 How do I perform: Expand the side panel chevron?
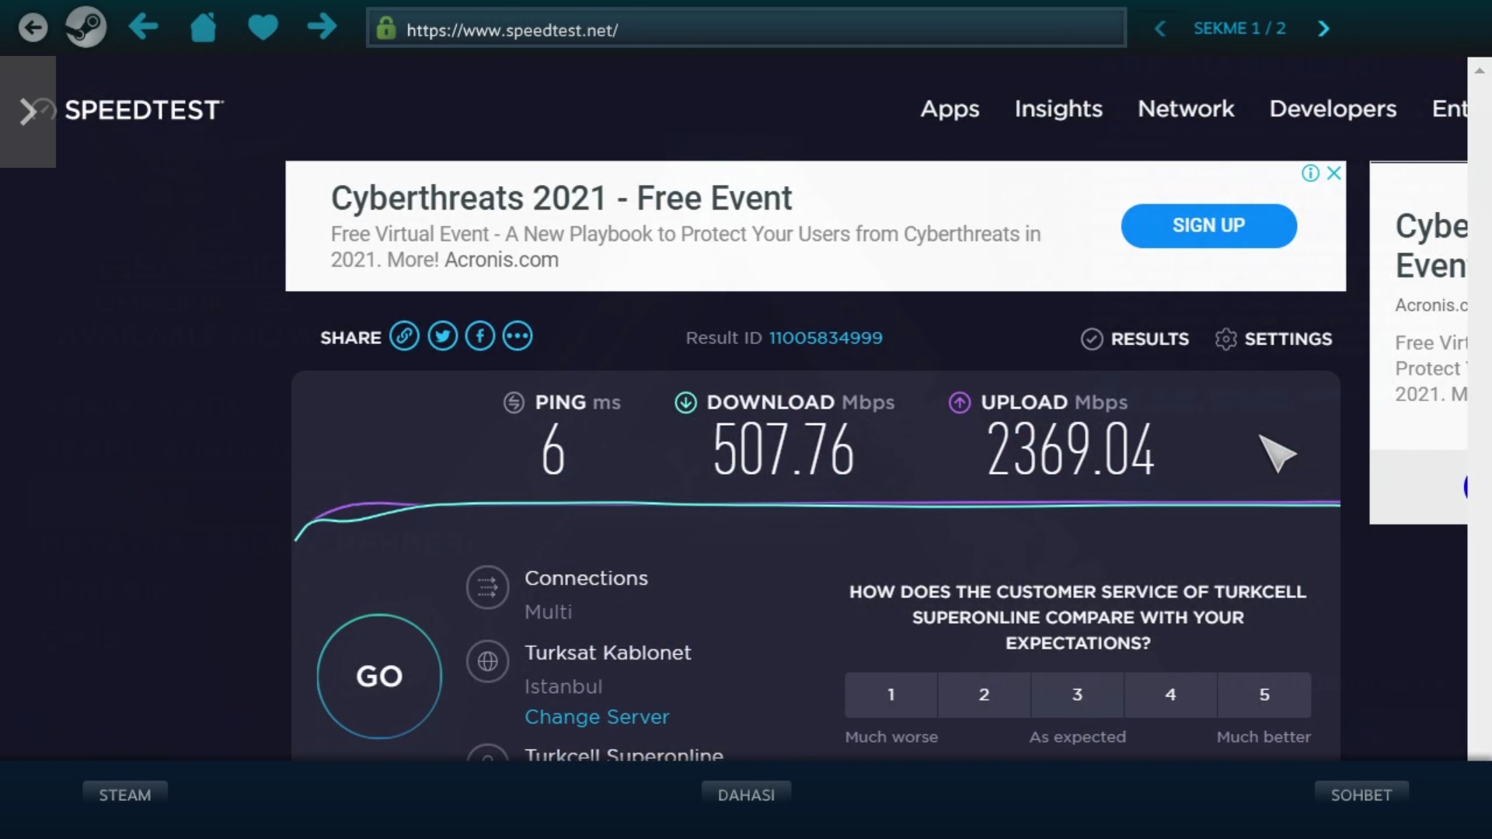(x=28, y=111)
